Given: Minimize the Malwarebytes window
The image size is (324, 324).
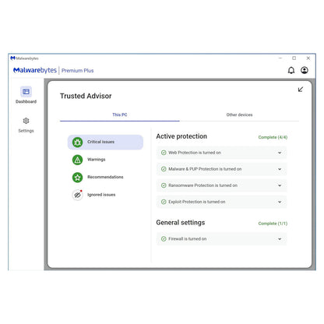Looking at the screenshot, I should tap(280, 58).
